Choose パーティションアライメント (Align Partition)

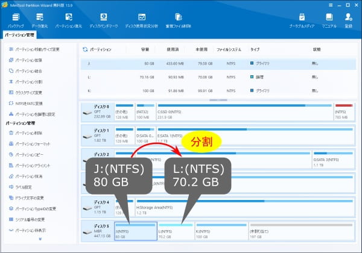(30, 166)
